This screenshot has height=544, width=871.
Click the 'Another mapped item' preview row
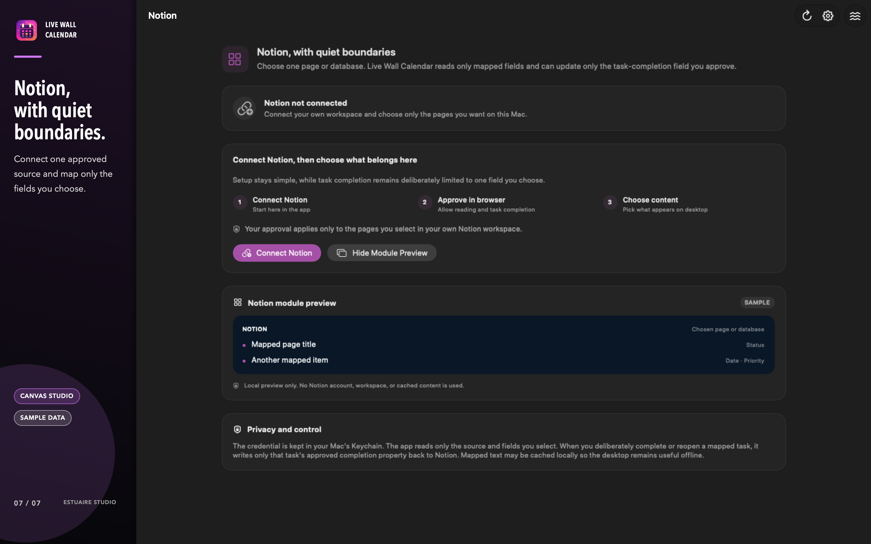pos(504,360)
